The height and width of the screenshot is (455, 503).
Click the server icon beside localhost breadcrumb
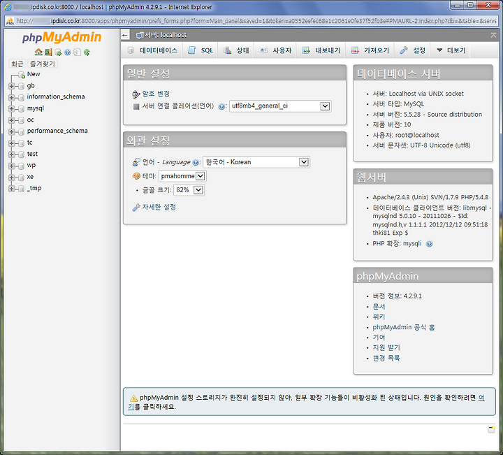[140, 36]
